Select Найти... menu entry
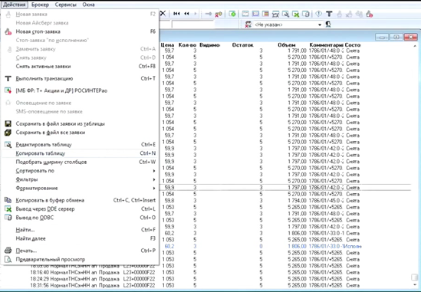This screenshot has height=292, width=421. tap(80, 230)
